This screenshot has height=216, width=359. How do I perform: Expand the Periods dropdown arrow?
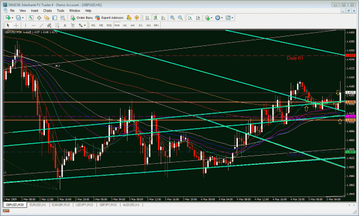[222, 18]
